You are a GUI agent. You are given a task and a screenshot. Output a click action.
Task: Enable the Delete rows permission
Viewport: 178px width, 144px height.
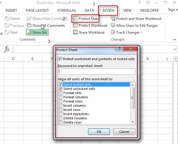coord(60,122)
